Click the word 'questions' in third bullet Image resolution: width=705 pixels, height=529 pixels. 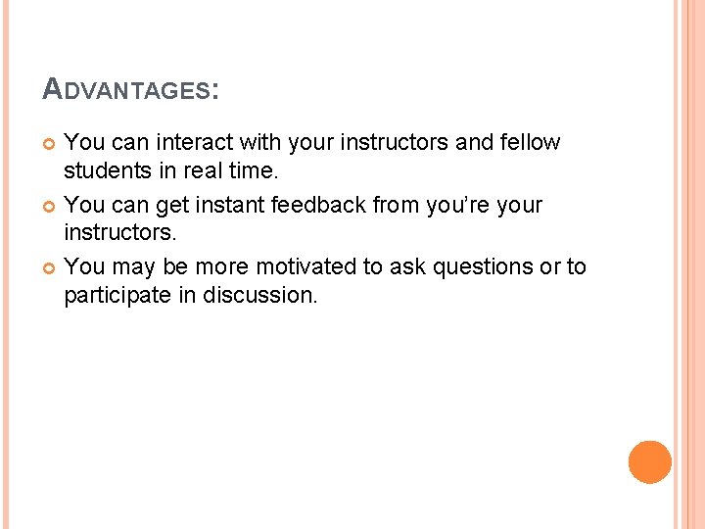[483, 267]
